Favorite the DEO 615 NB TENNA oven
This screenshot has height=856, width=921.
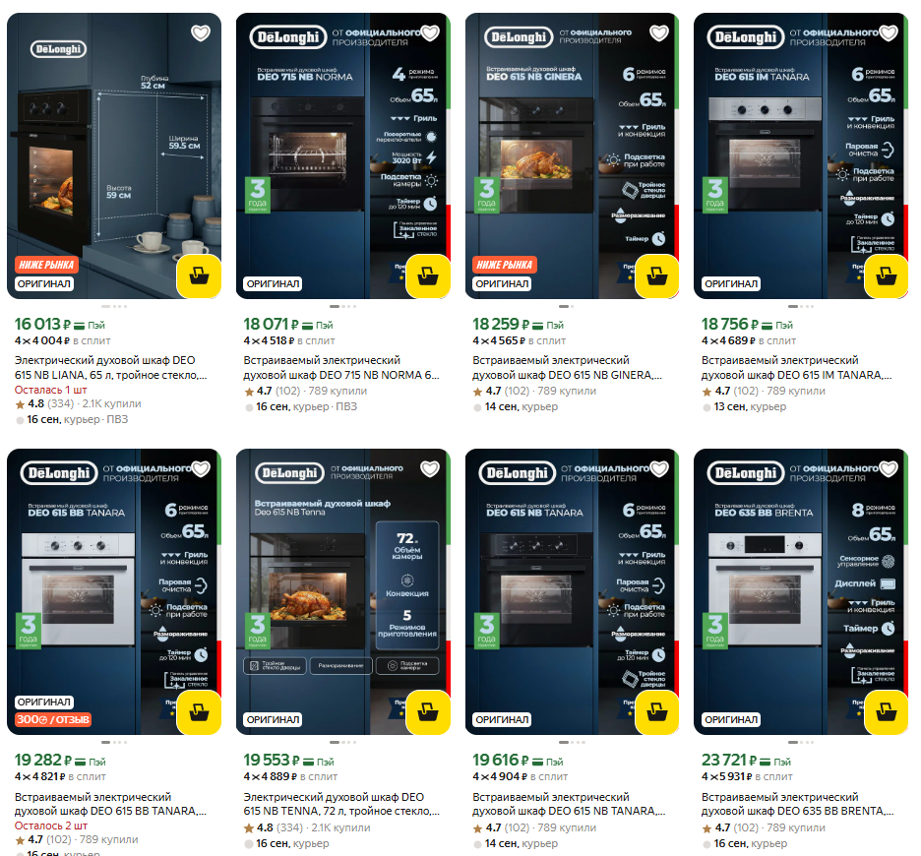pyautogui.click(x=430, y=468)
